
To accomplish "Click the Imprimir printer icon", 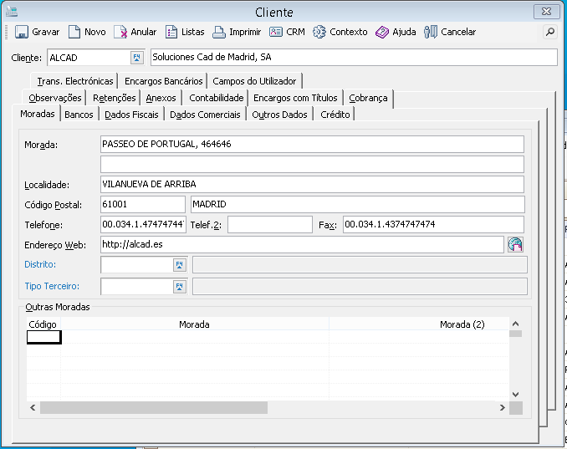I will point(219,32).
